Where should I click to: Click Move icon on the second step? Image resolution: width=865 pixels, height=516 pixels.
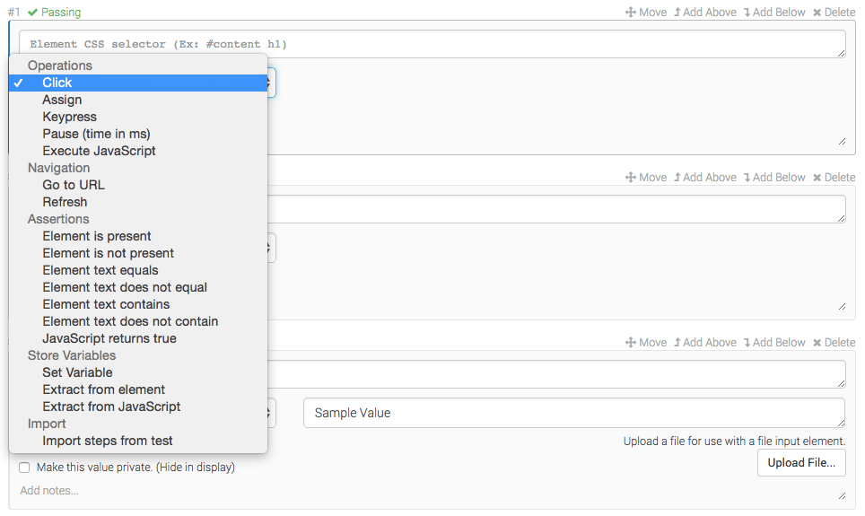(631, 178)
